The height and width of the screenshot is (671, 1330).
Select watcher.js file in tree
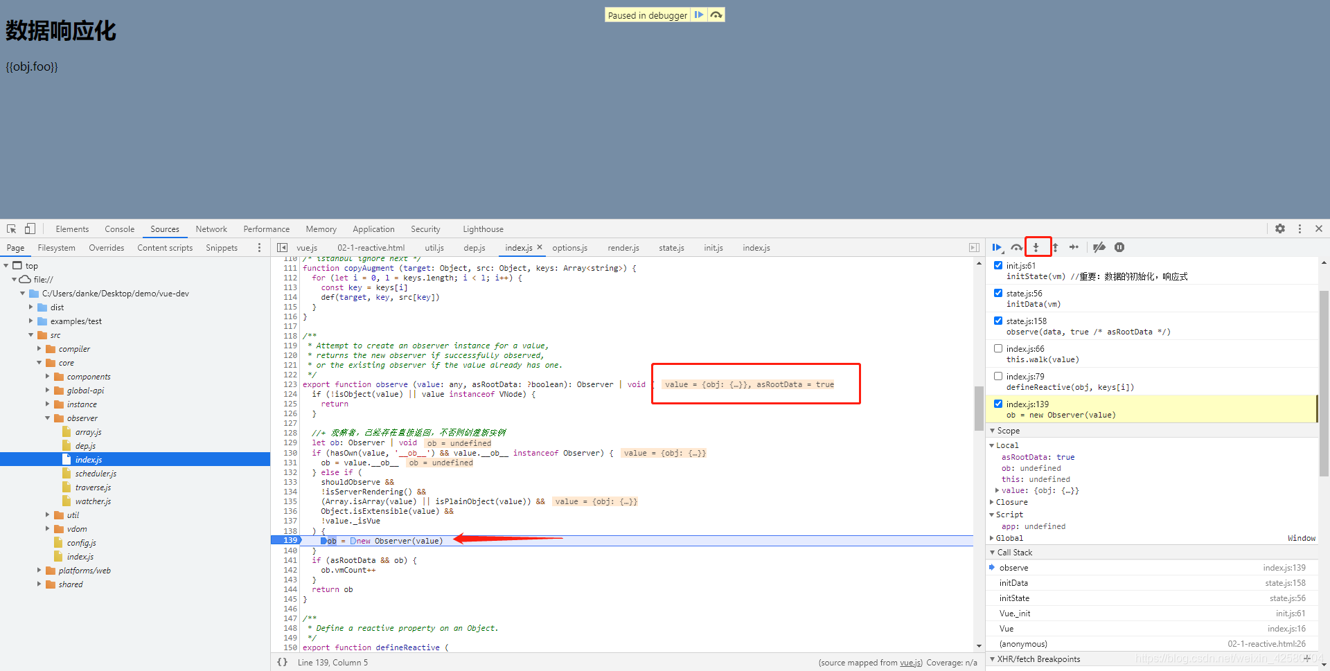(93, 501)
